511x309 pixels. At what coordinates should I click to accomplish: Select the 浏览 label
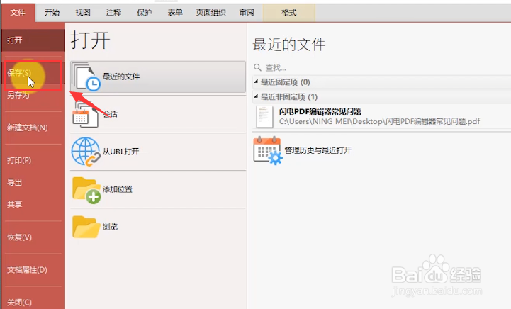click(x=110, y=227)
